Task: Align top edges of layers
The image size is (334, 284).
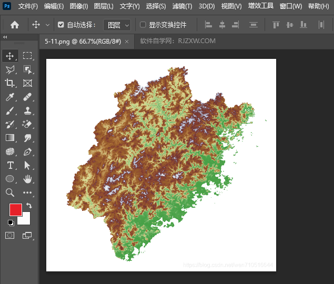Action: coord(276,25)
